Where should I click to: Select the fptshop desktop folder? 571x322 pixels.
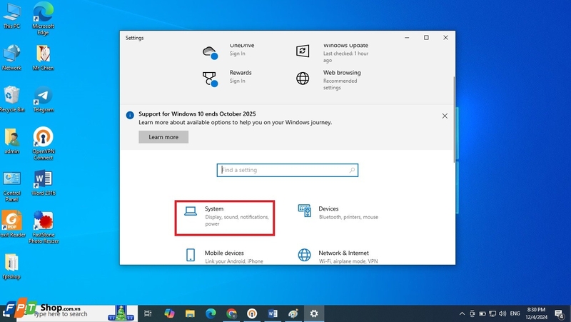click(x=11, y=266)
